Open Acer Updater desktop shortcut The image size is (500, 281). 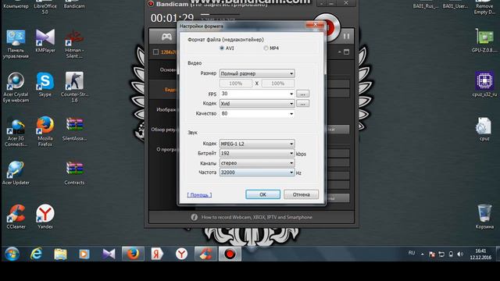coord(16,173)
